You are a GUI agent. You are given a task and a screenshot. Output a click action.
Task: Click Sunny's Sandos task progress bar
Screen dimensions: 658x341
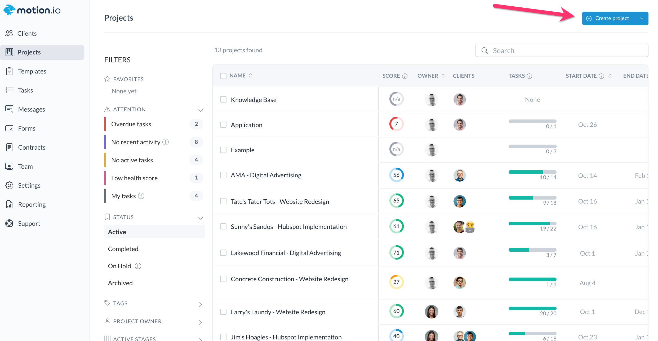coord(532,224)
